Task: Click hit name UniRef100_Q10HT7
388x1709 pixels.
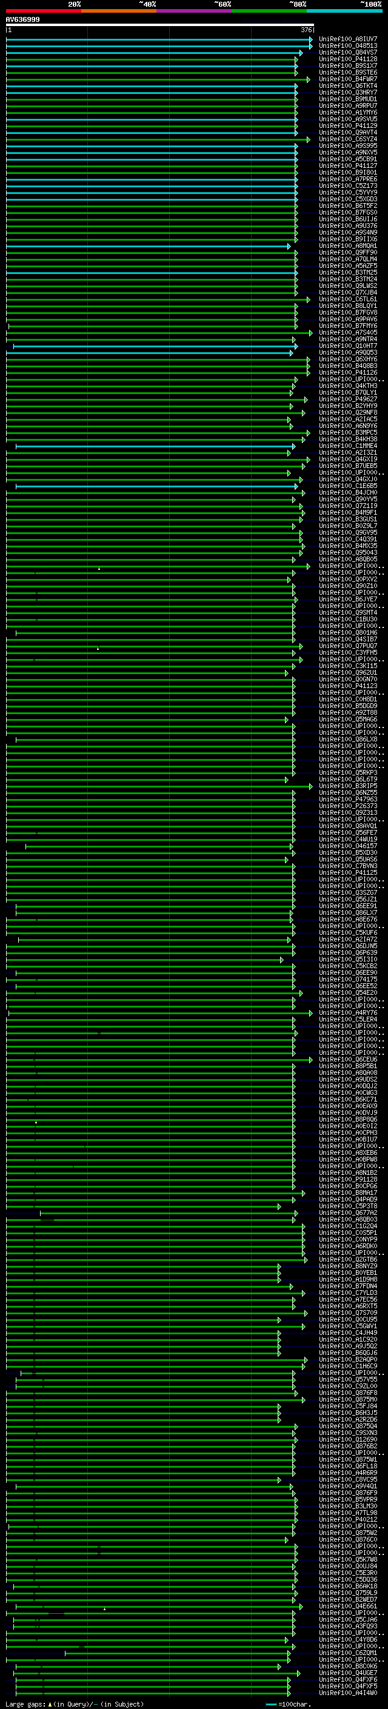Action: [348, 346]
